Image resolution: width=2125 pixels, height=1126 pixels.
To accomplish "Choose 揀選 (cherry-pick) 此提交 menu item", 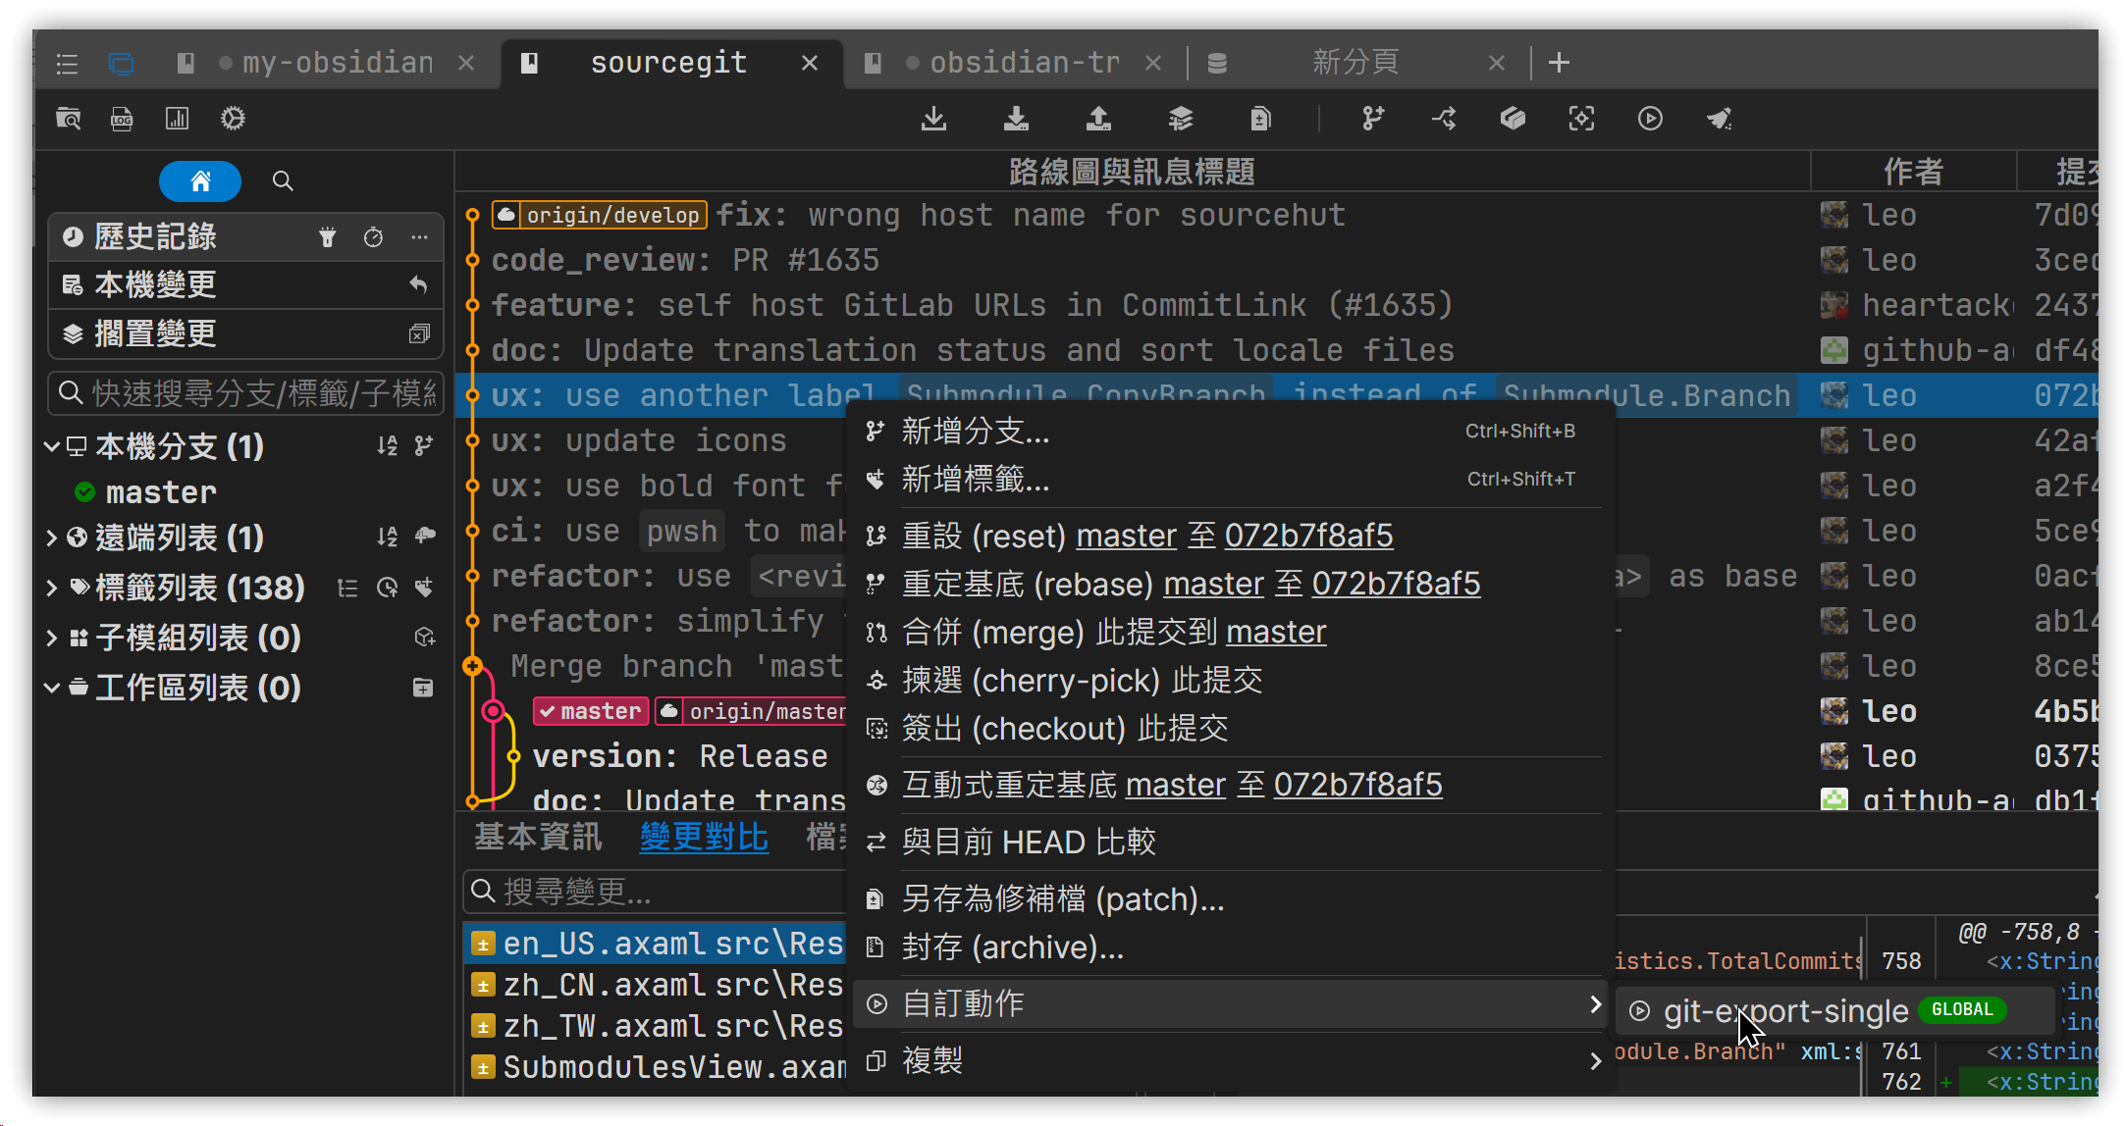I will click(x=1081, y=680).
